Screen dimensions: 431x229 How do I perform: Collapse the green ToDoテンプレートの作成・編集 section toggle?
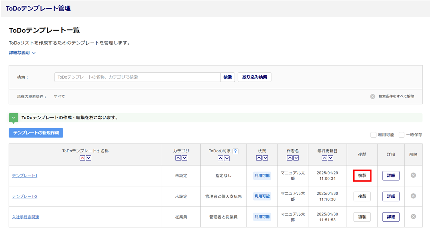coord(13,118)
